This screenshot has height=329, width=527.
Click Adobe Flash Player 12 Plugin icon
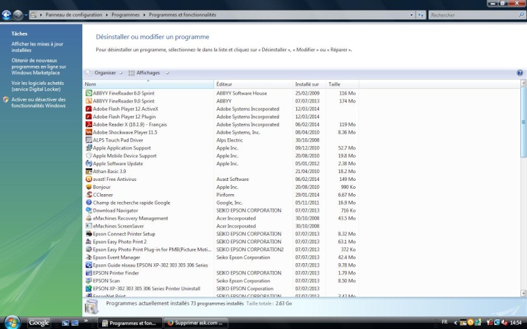(89, 116)
